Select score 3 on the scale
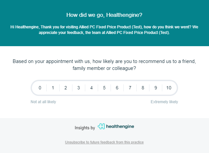209x153 pixels. 78,88
